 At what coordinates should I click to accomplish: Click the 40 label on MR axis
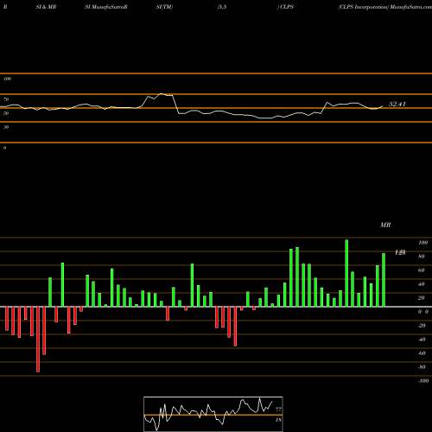422,284
